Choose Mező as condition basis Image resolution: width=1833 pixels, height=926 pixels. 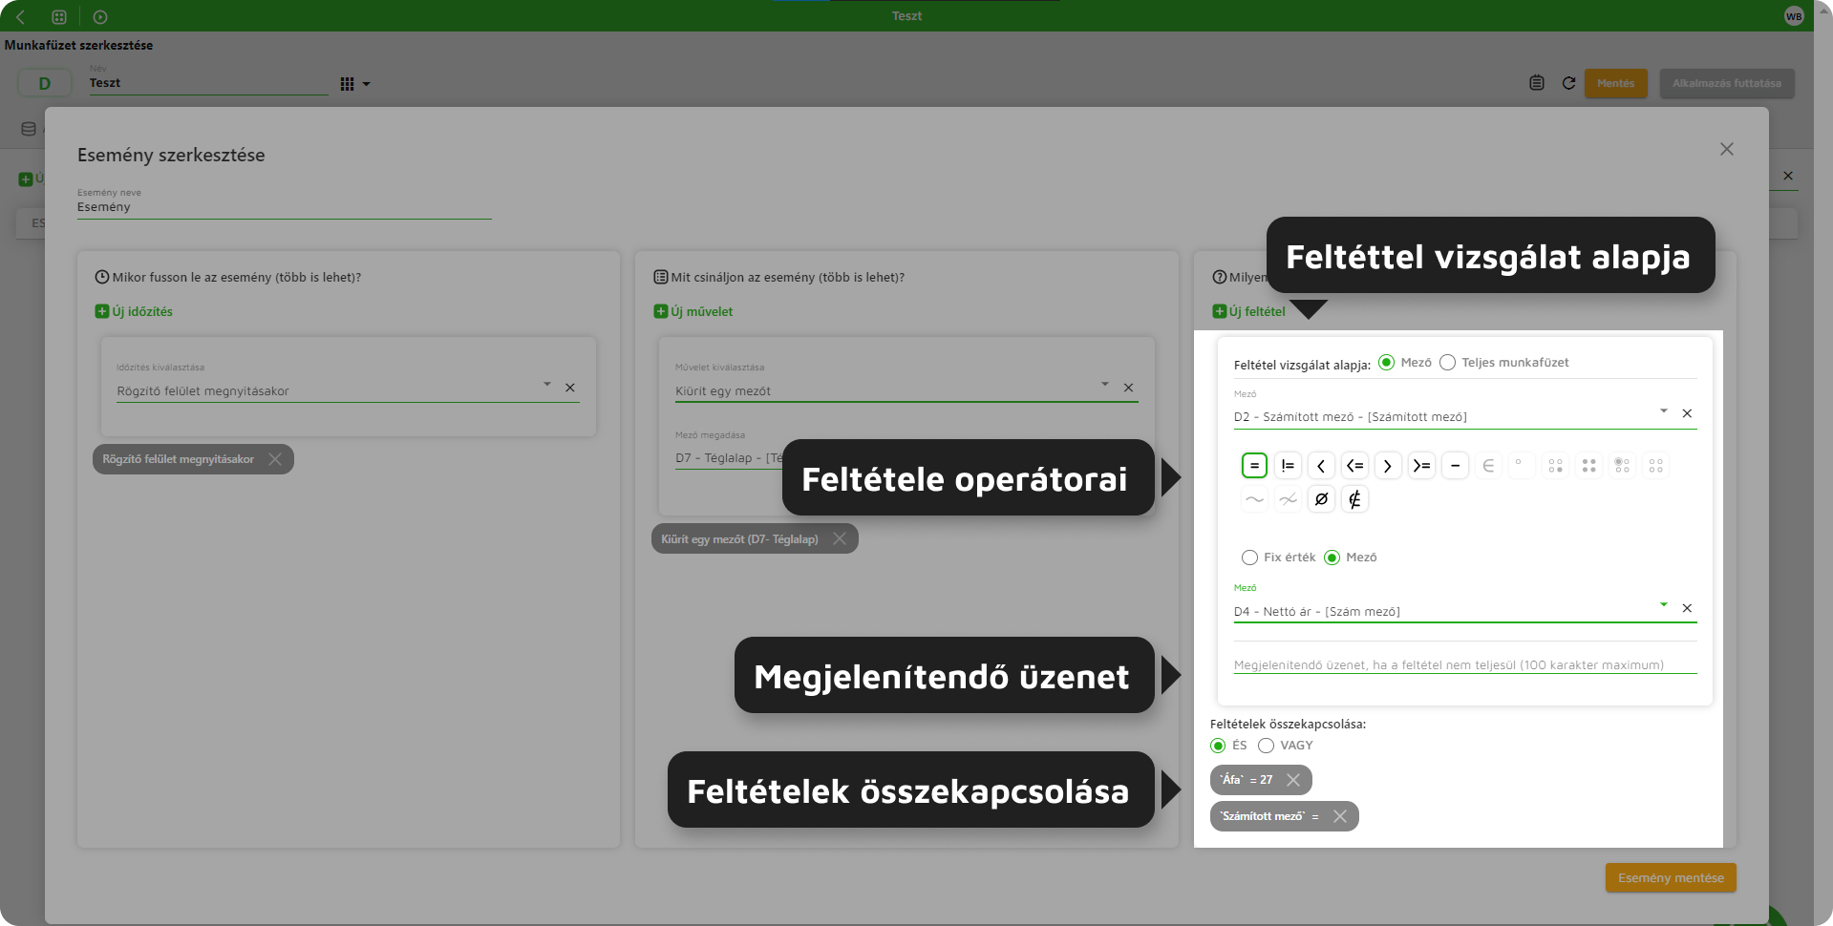(1387, 363)
